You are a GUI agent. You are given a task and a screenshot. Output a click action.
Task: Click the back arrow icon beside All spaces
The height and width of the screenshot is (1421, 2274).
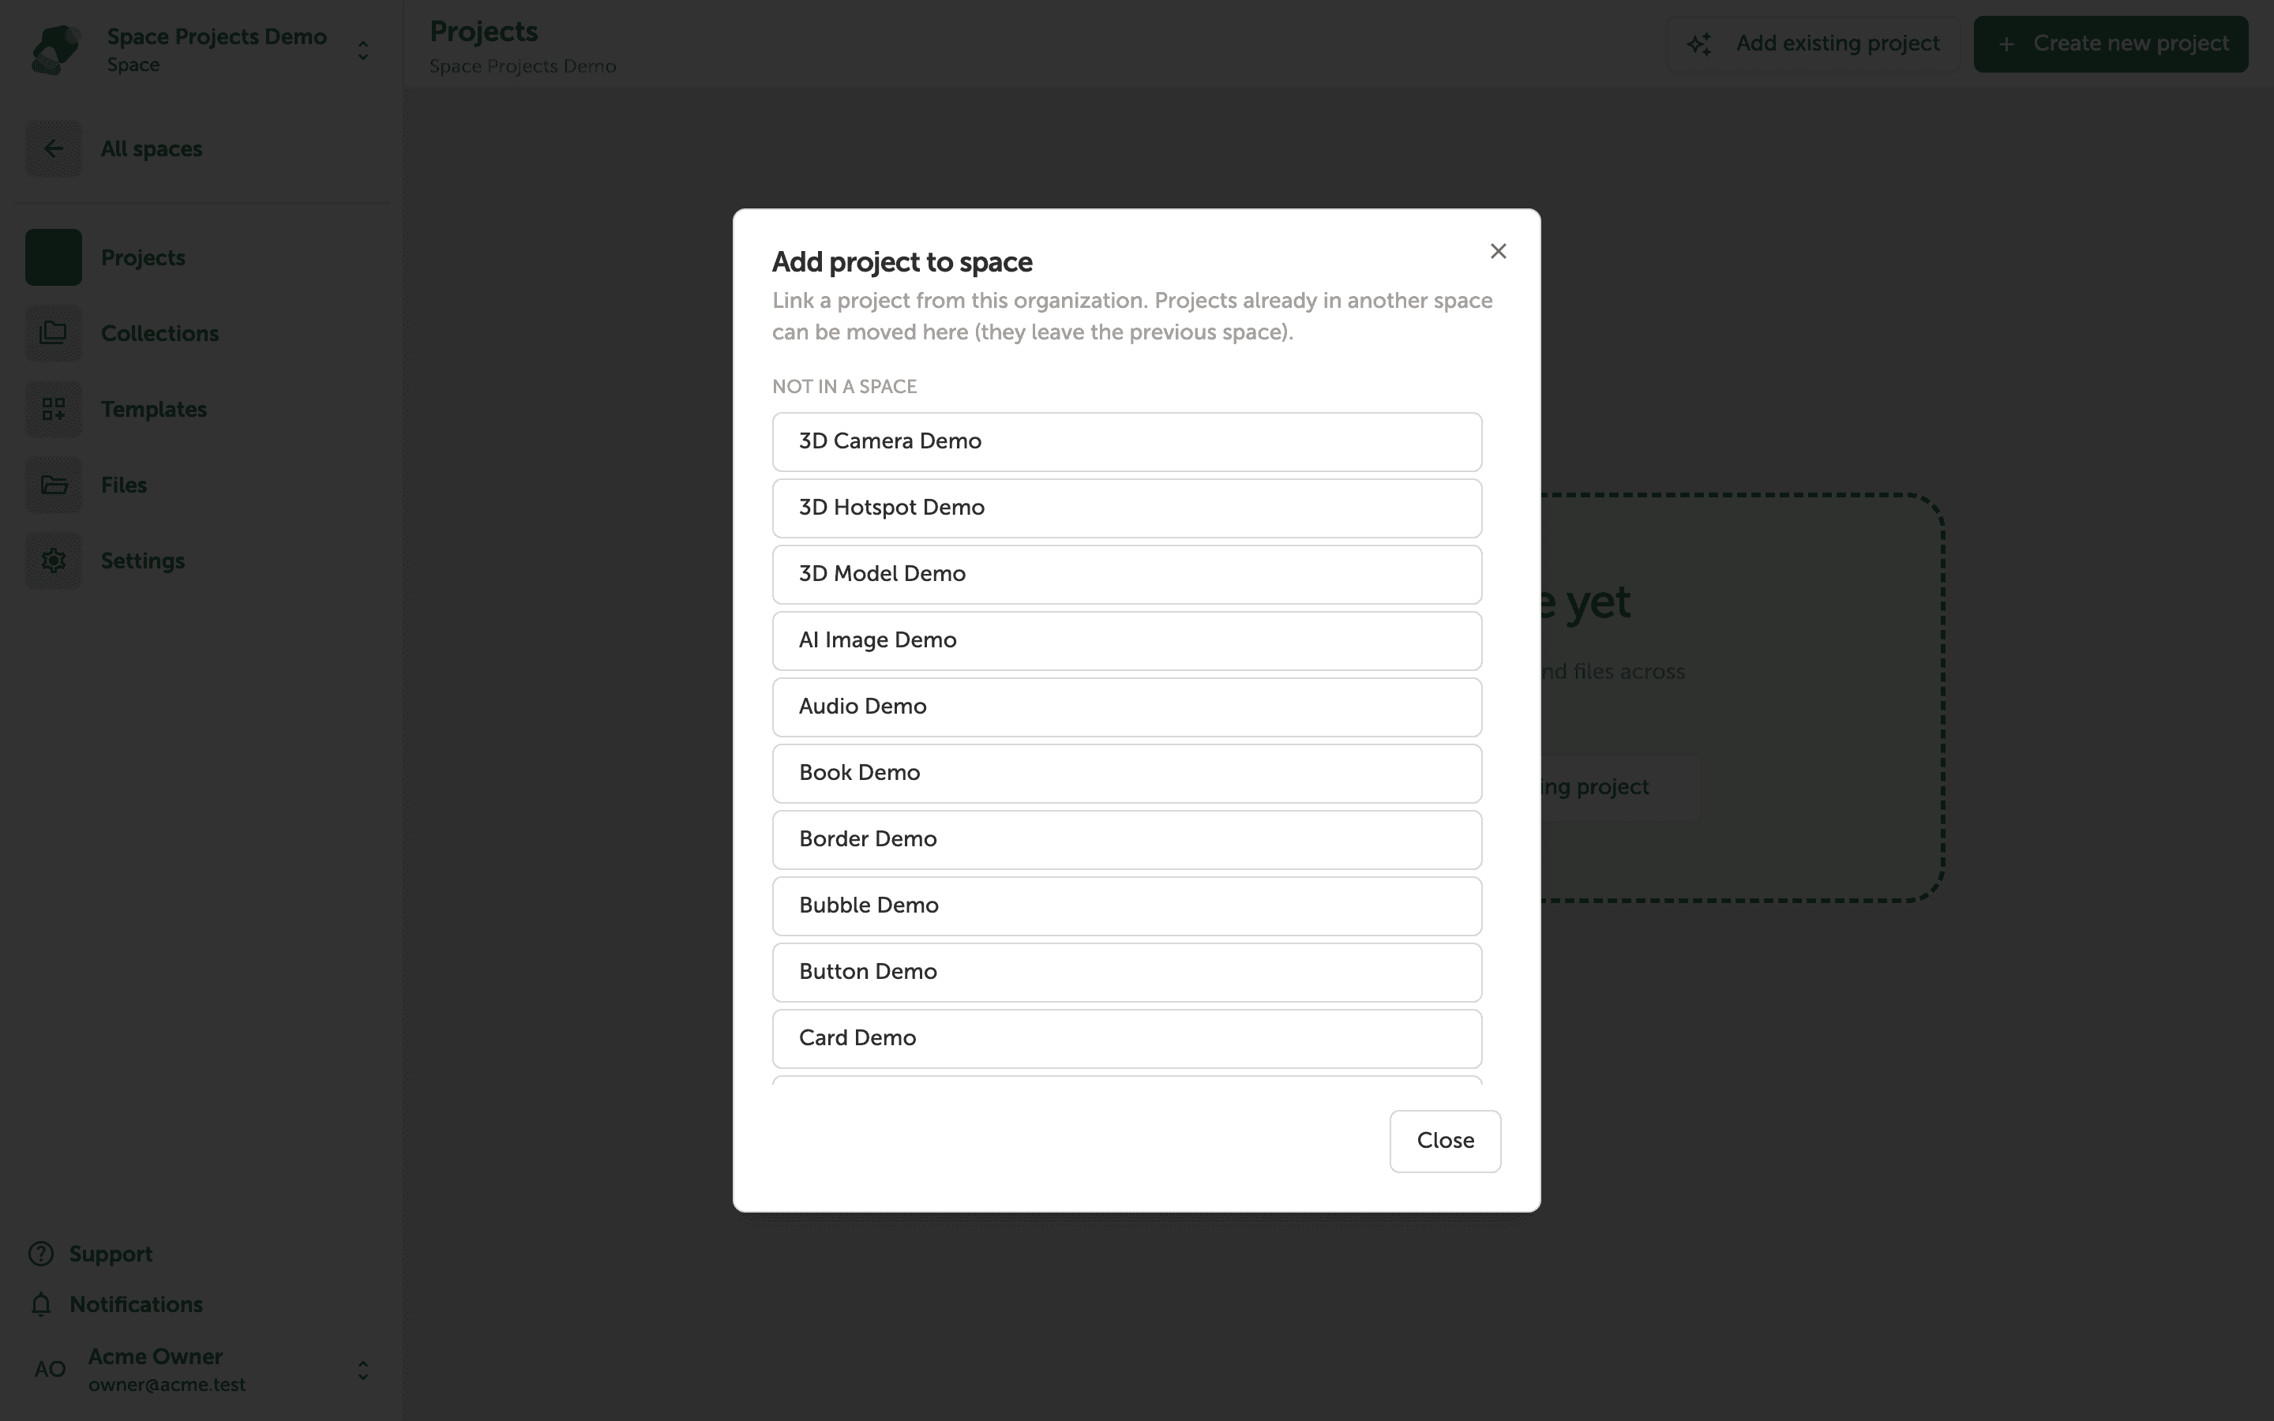54,148
